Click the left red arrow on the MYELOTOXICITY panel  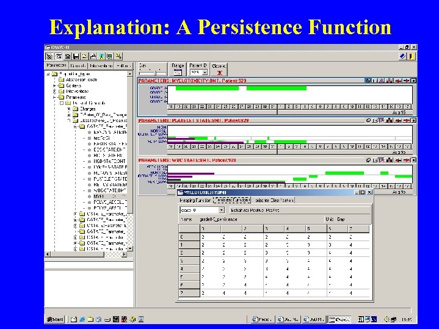click(x=398, y=81)
